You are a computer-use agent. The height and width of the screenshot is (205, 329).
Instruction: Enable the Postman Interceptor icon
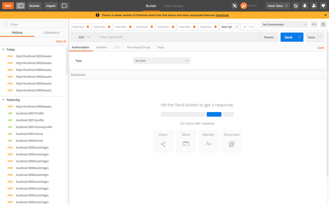[x=234, y=5]
